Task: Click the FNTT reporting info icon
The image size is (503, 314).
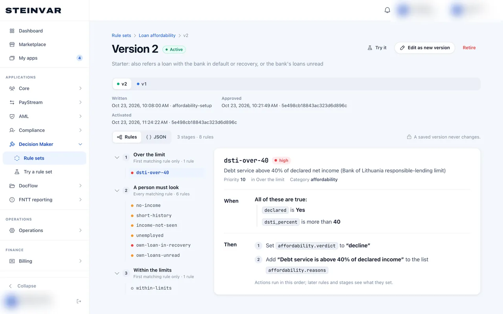Action: tap(12, 200)
